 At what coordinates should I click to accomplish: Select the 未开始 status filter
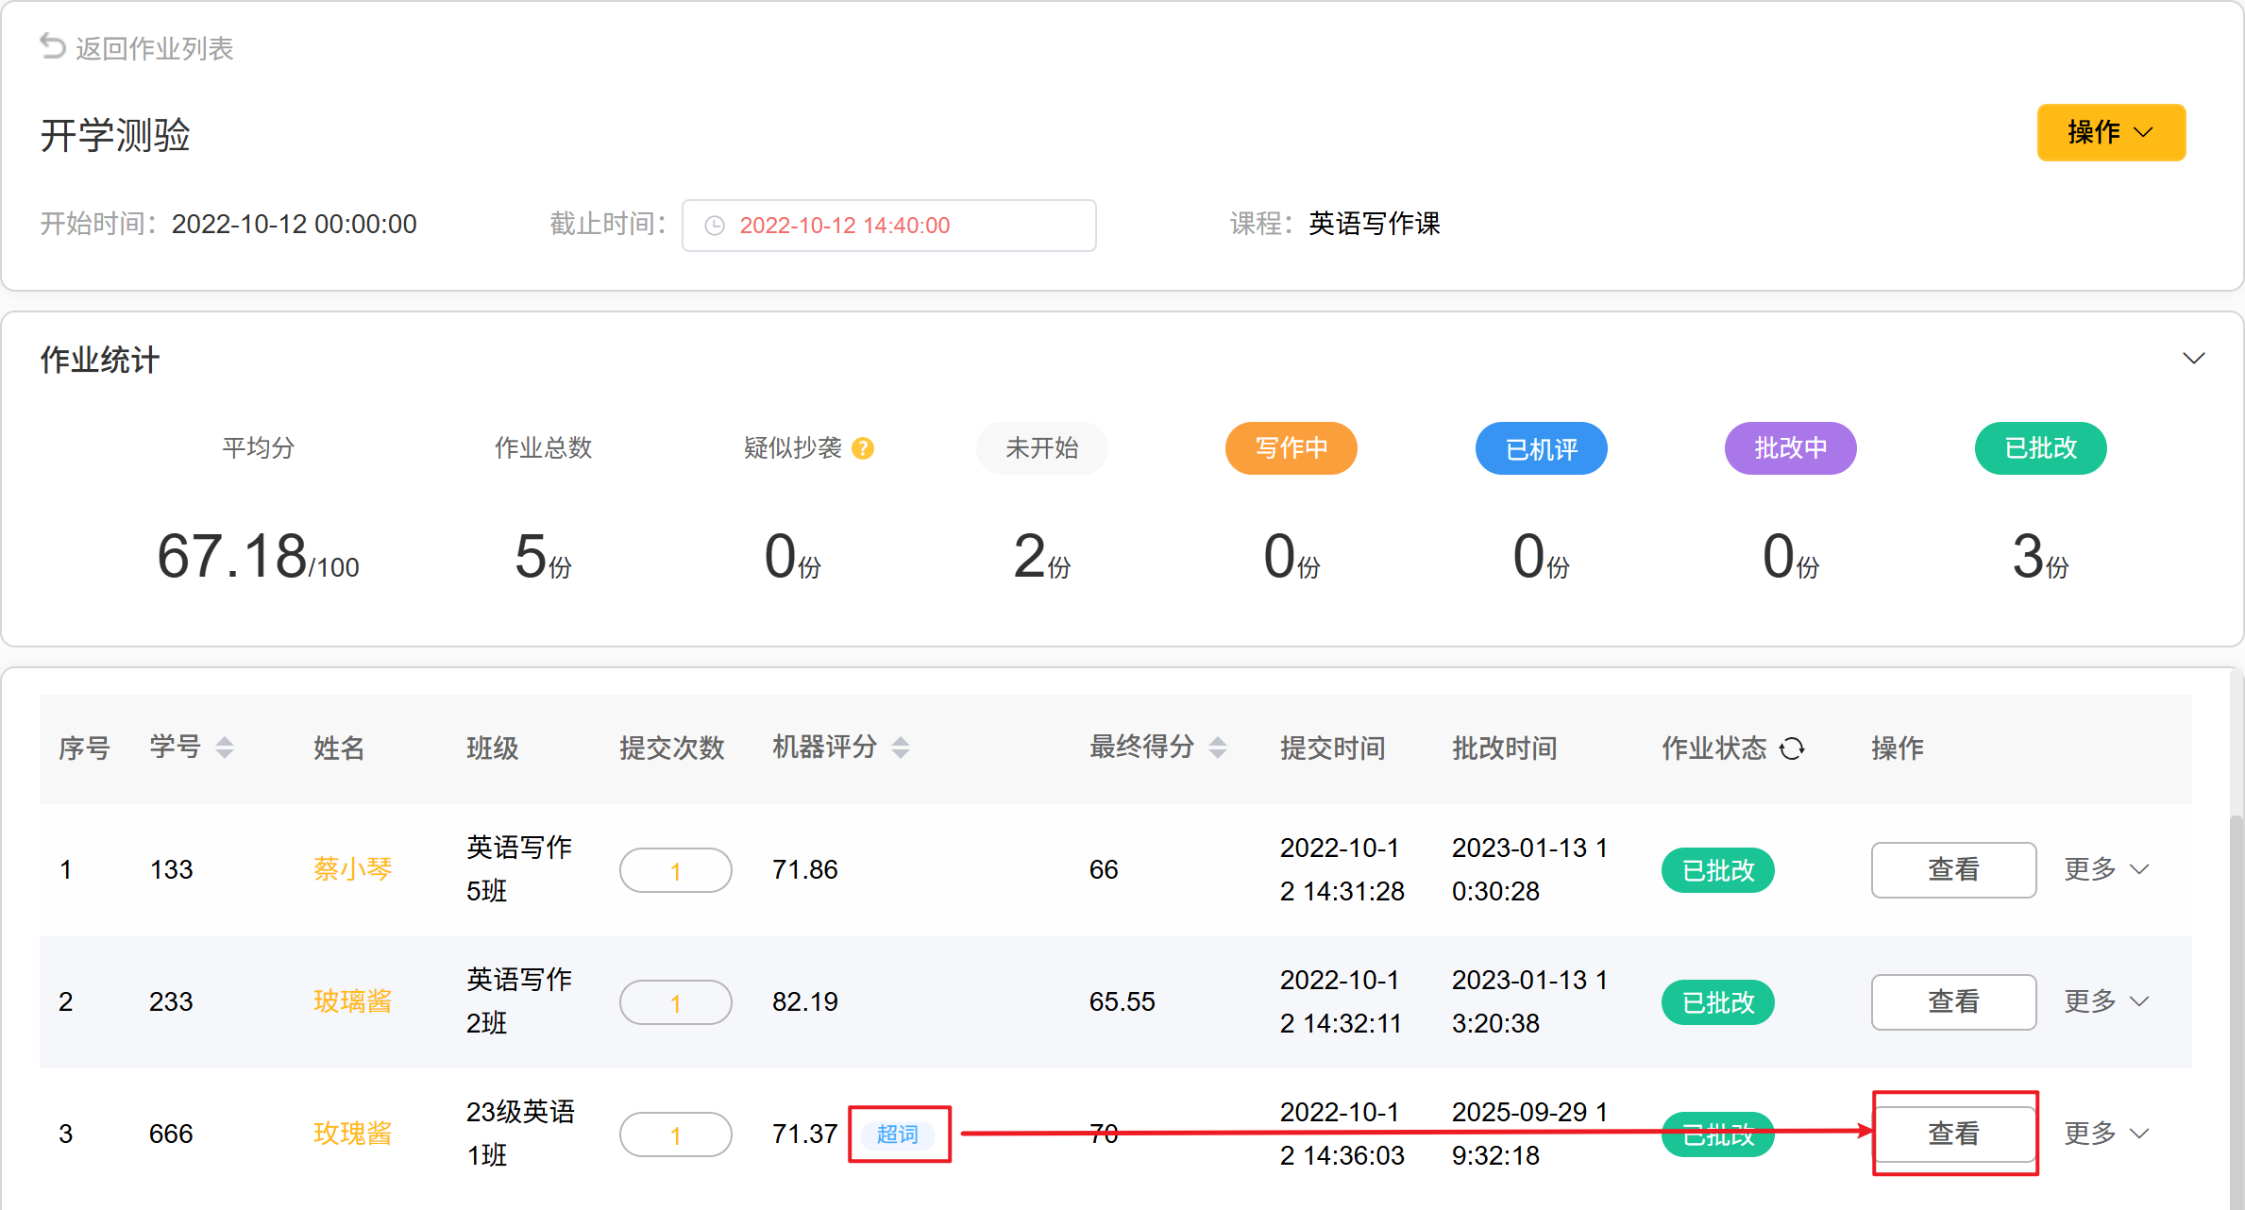click(x=1041, y=448)
